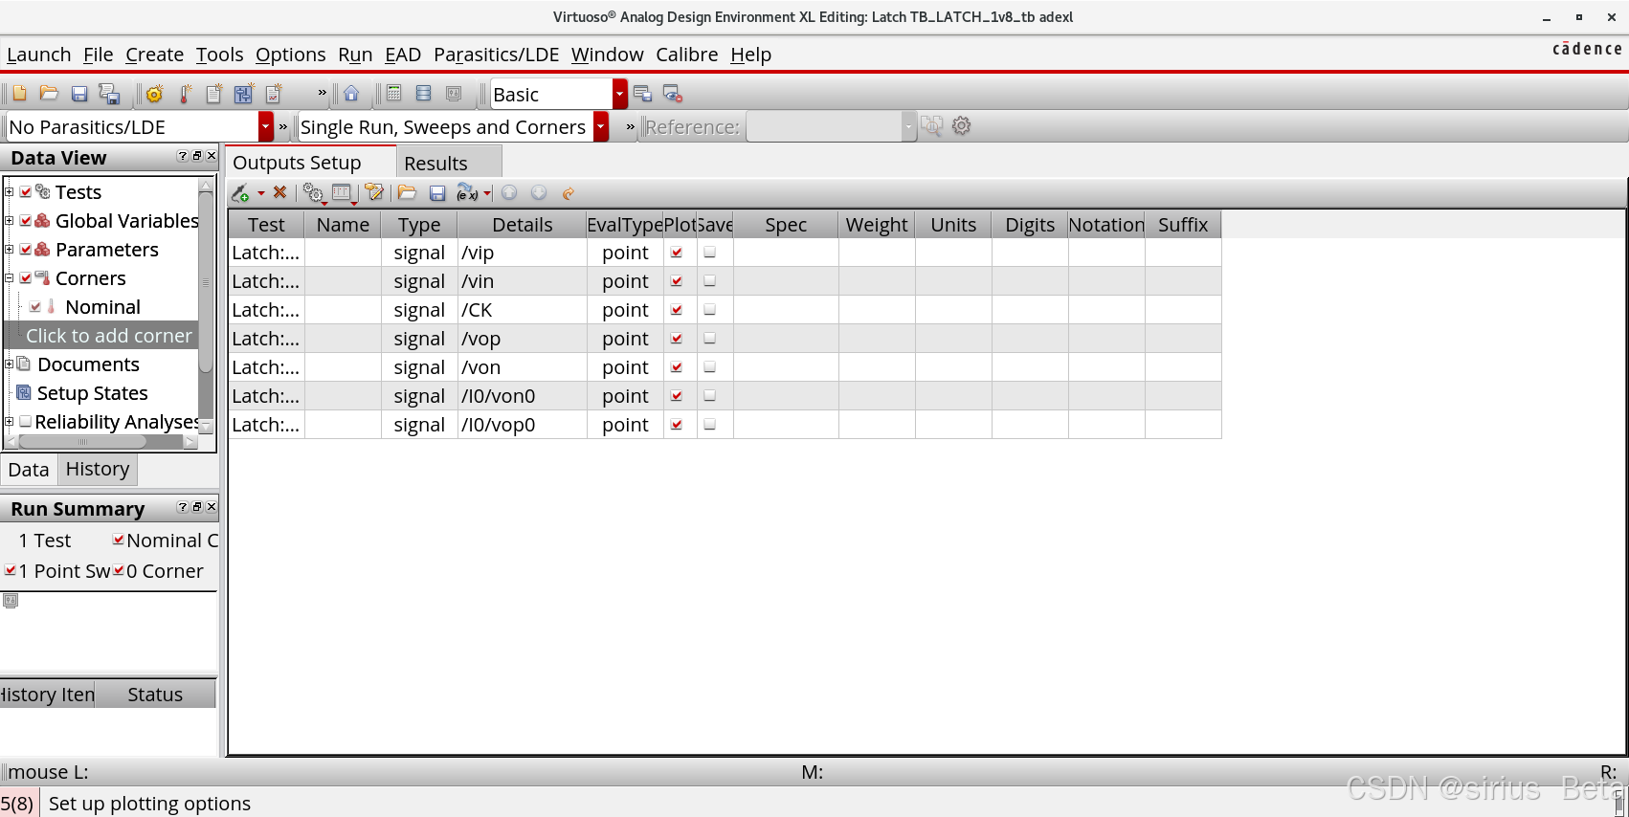Uncheck Plot for the /CK signal
This screenshot has width=1629, height=817.
tap(677, 310)
